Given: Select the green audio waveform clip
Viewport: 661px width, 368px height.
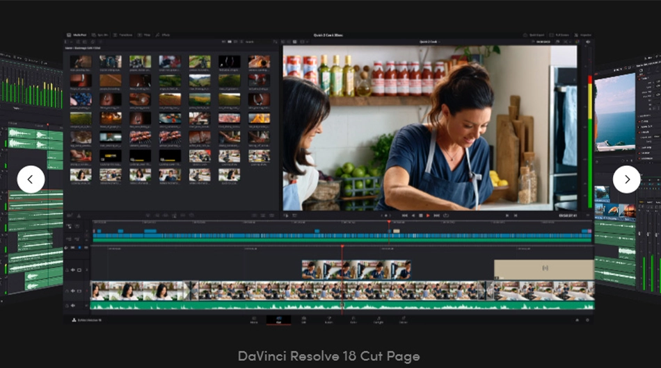Looking at the screenshot, I should pyautogui.click(x=342, y=306).
